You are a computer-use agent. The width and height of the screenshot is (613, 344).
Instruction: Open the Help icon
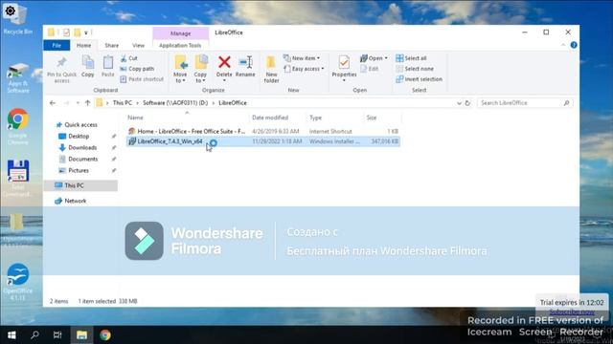[x=574, y=45]
